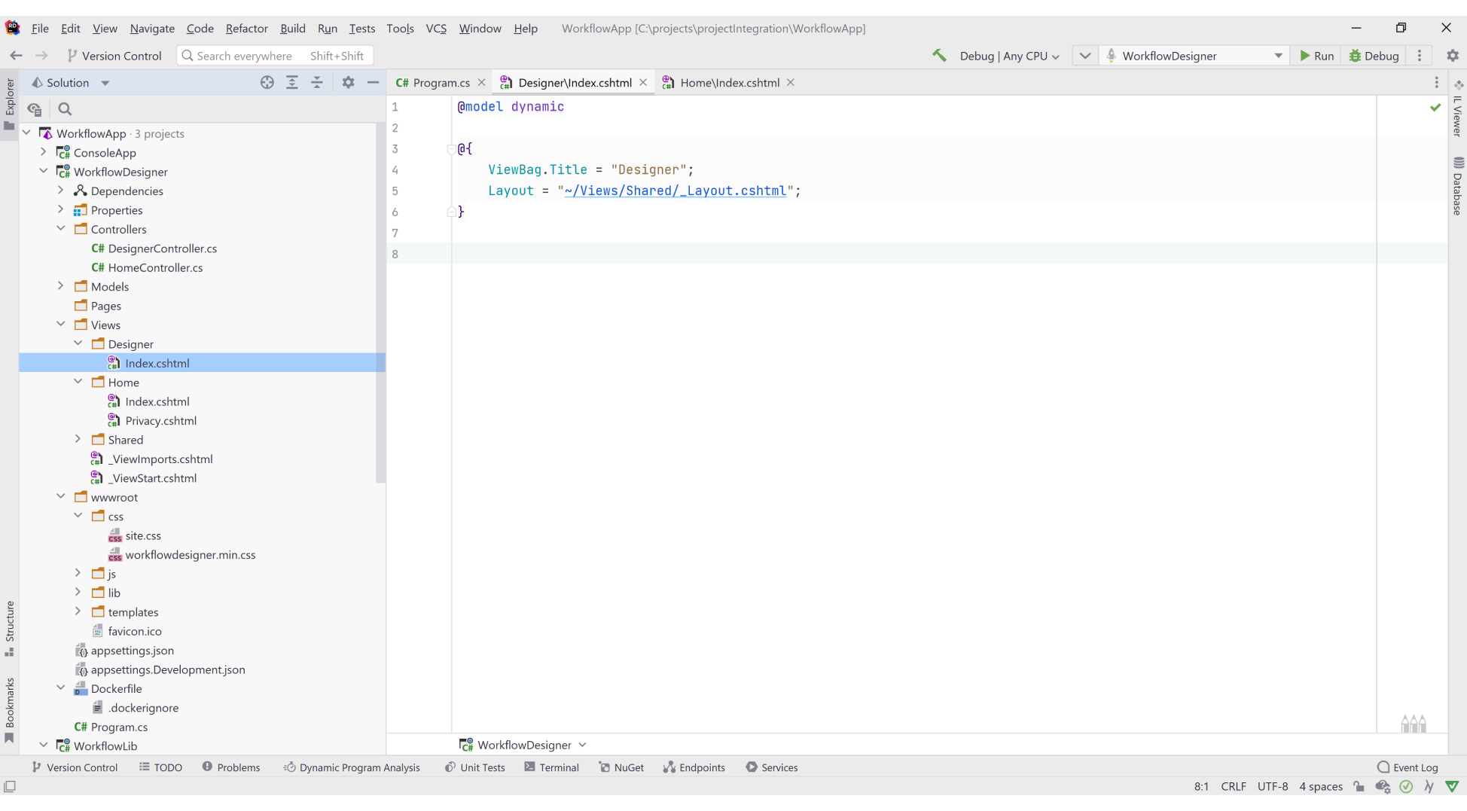This screenshot has height=811, width=1467.
Task: Open IDE settings gear top right
Action: point(1453,56)
